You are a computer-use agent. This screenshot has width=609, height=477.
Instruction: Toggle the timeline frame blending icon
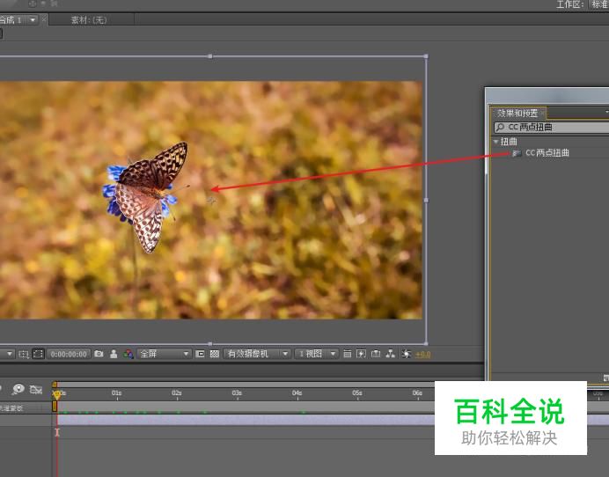coord(36,389)
